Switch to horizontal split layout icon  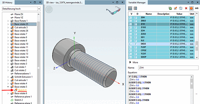coord(130,8)
